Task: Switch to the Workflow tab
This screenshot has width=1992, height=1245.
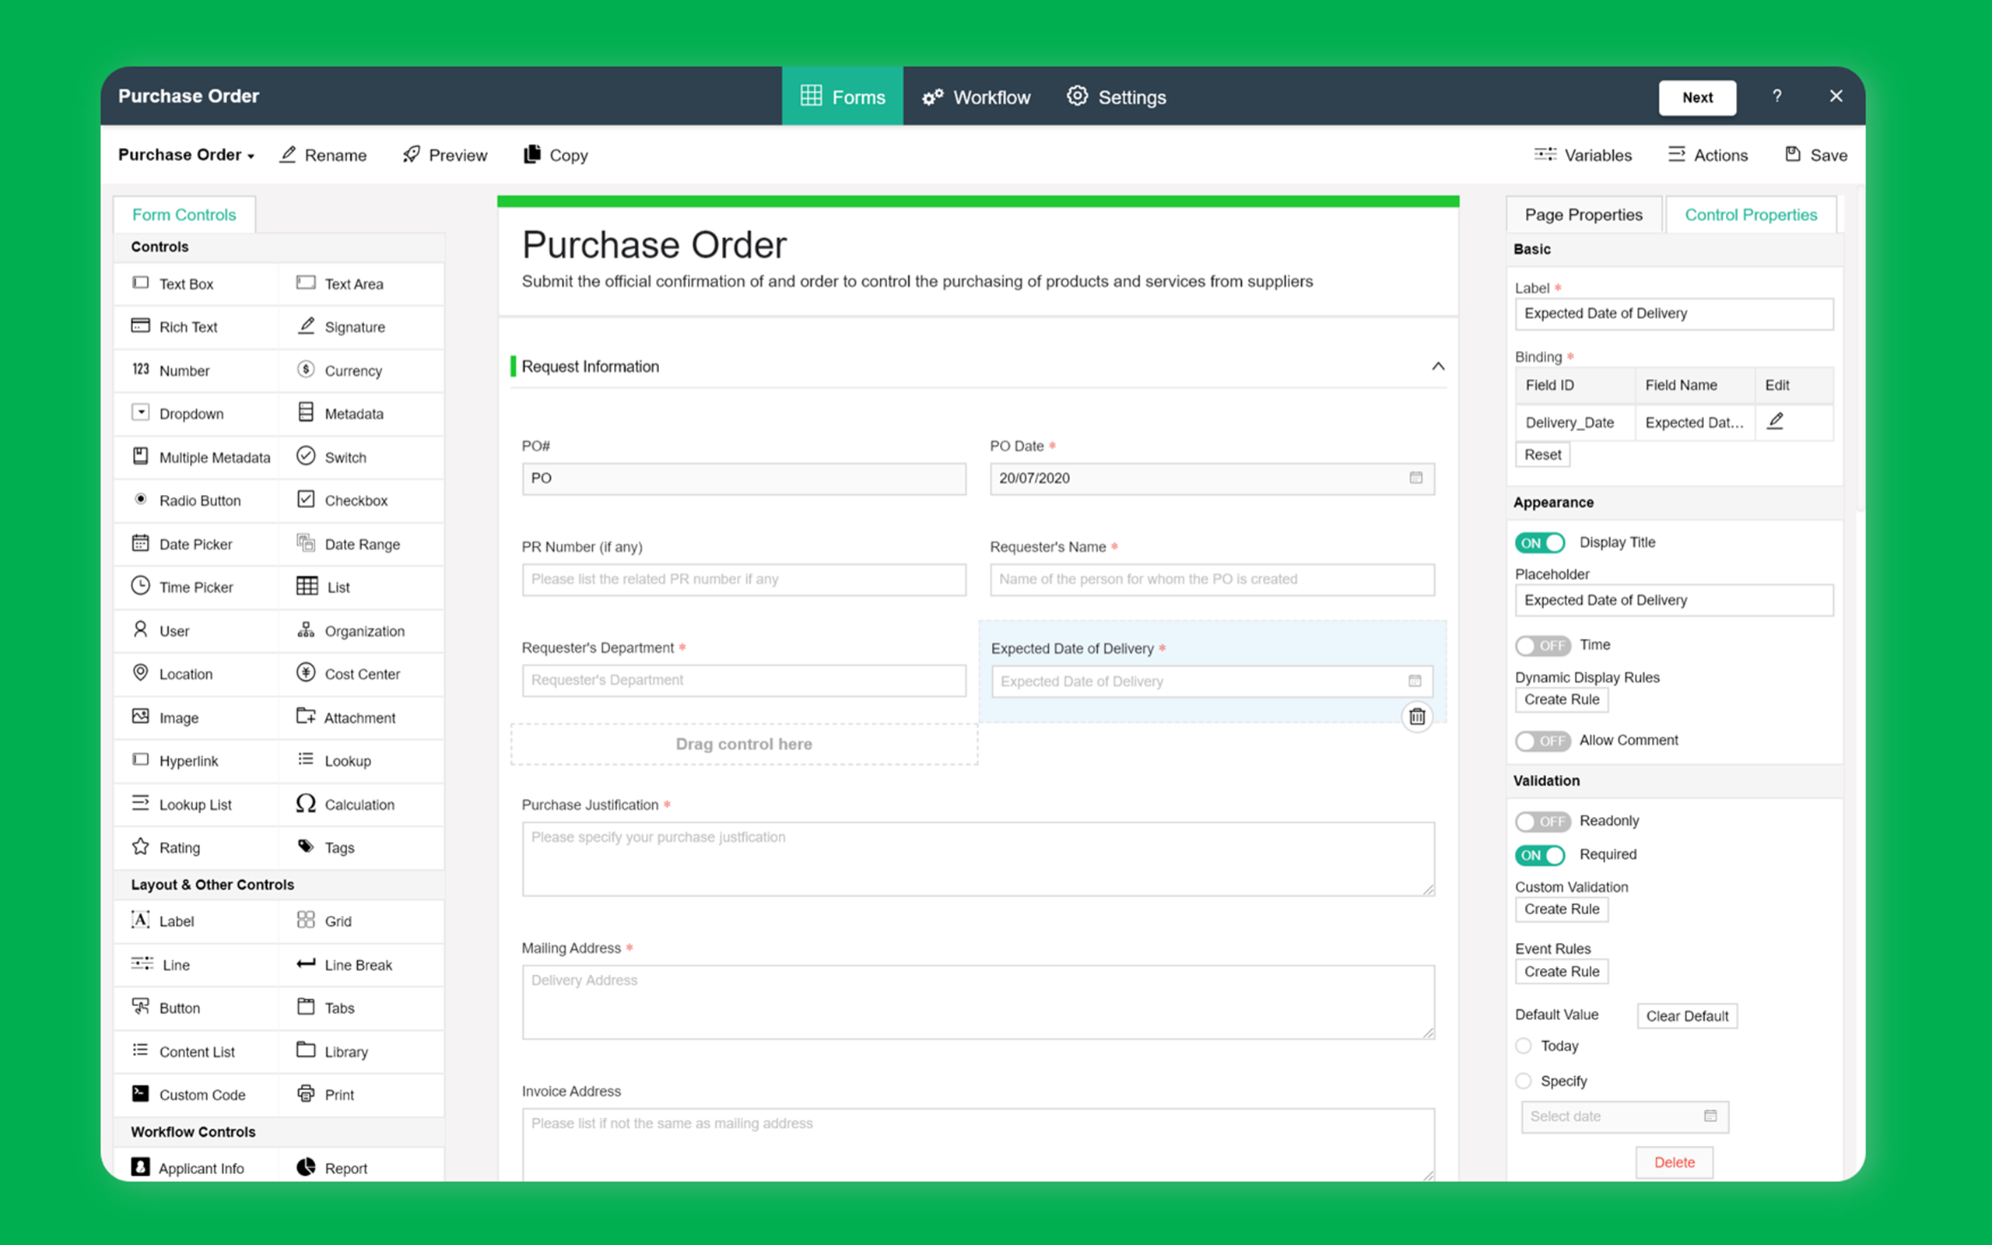Action: pos(977,97)
